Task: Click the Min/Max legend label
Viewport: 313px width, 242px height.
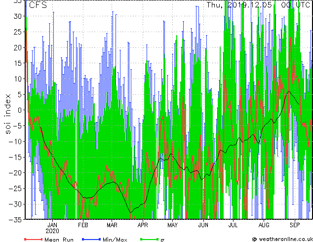Action: [115, 240]
